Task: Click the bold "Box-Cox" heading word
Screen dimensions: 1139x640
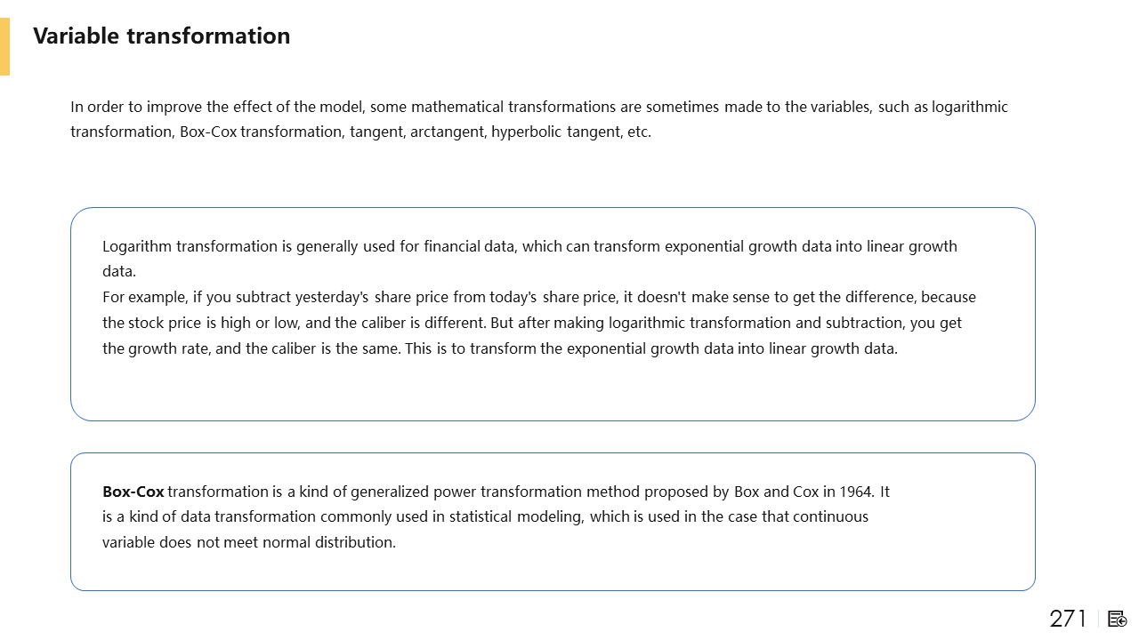Action: (133, 492)
